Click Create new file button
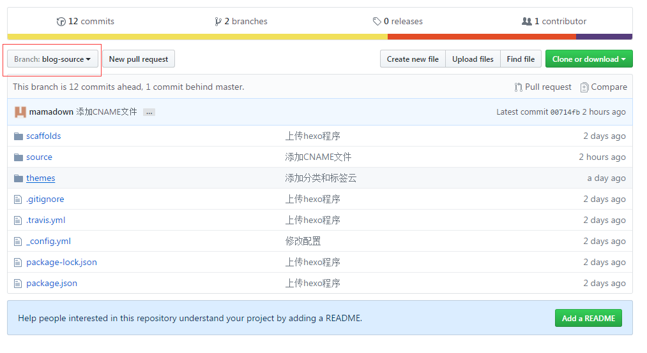 [x=413, y=59]
